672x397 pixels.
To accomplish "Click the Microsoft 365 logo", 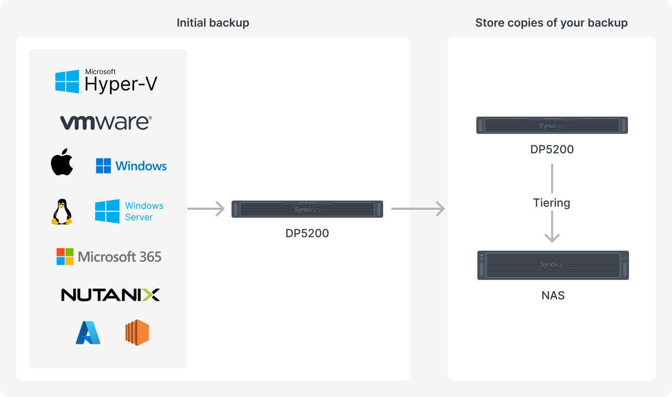I will point(109,256).
